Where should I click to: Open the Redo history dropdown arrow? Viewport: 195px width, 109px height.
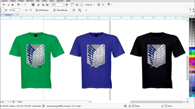pos(28,5)
